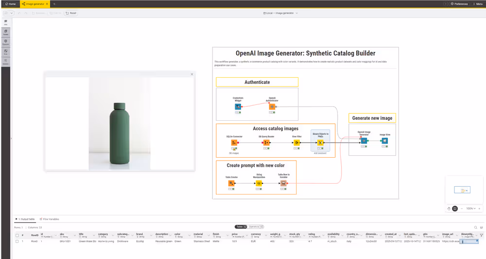This screenshot has height=259, width=486.
Task: Click the Table Creator node
Action: pos(231,183)
